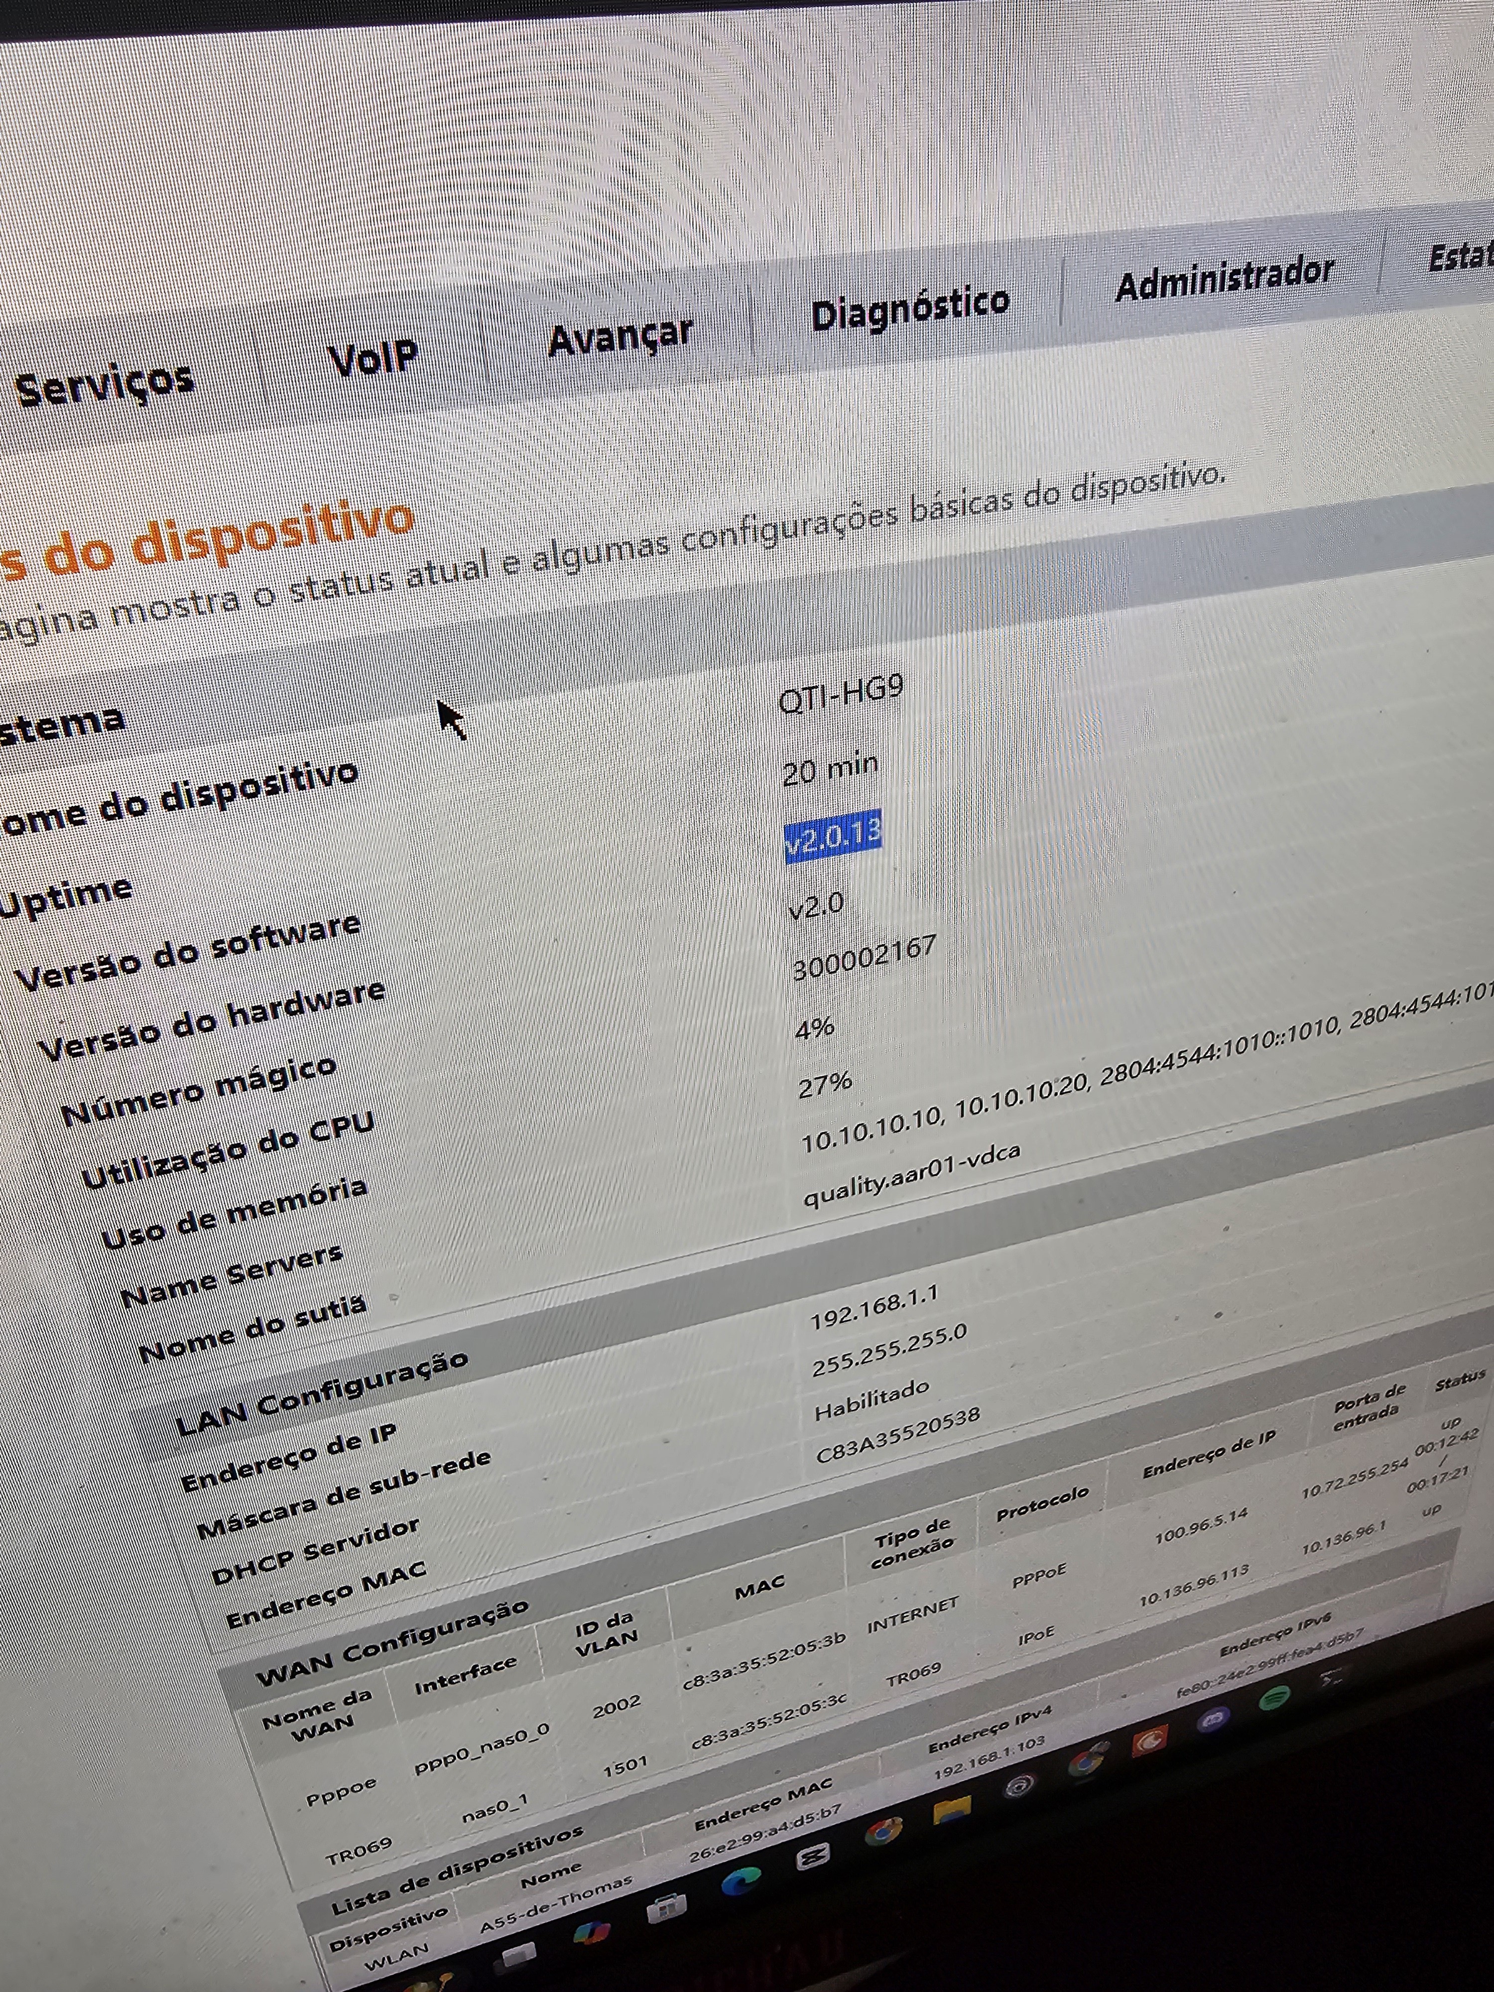Open CapCut from the taskbar
This screenshot has width=1494, height=1992.
click(x=812, y=1856)
